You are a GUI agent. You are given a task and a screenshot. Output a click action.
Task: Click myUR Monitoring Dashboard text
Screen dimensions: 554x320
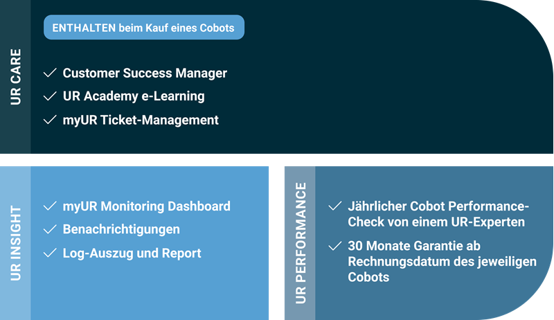tap(146, 206)
